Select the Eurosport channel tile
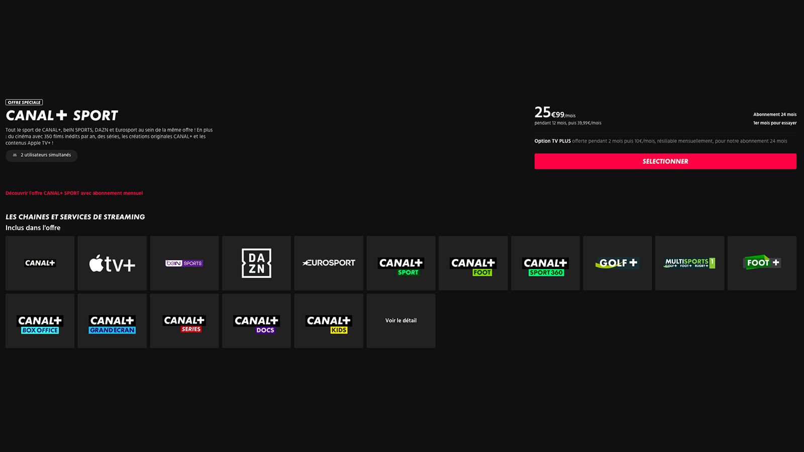The image size is (804, 452). 329,263
